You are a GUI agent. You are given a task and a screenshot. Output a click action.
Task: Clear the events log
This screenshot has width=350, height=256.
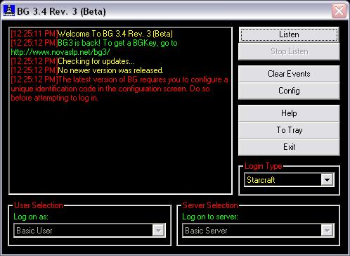[289, 74]
